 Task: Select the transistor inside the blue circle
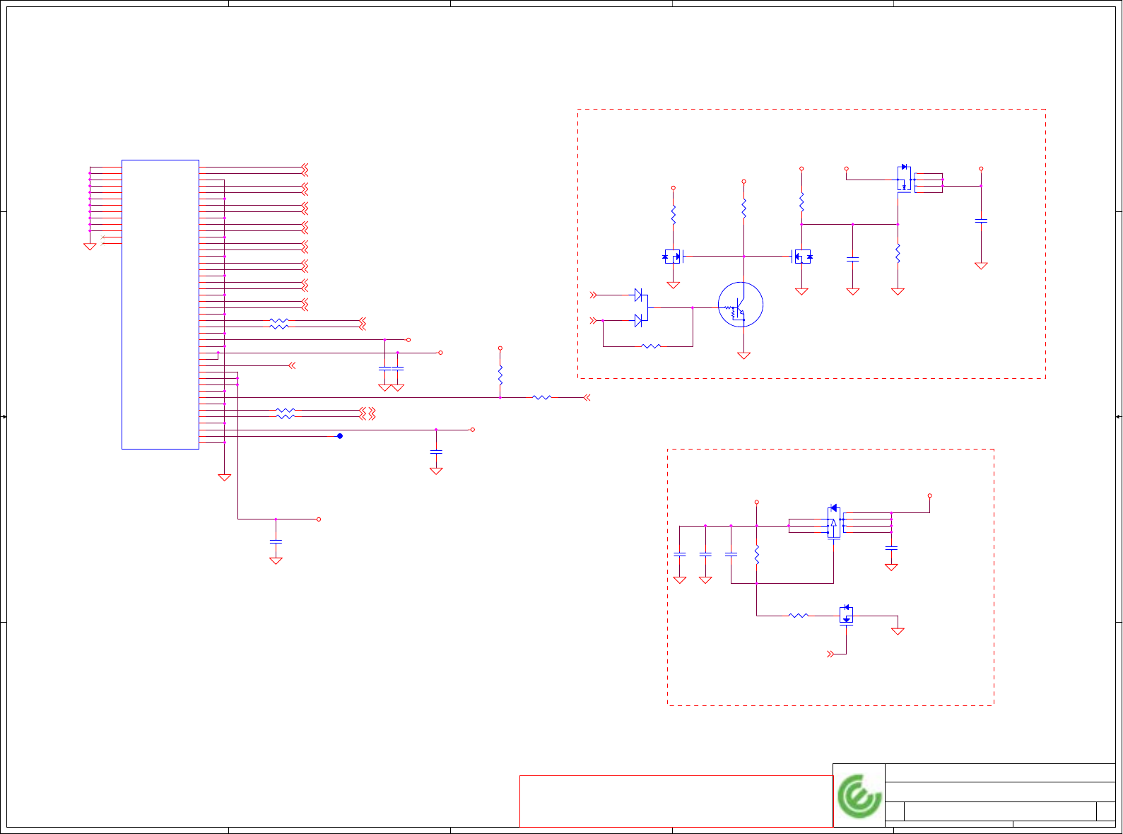(x=740, y=305)
